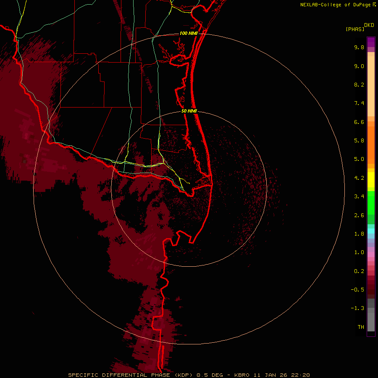378x378 pixels.
Task: Click the 22:20 timestamp in the caption
Action: coord(301,375)
